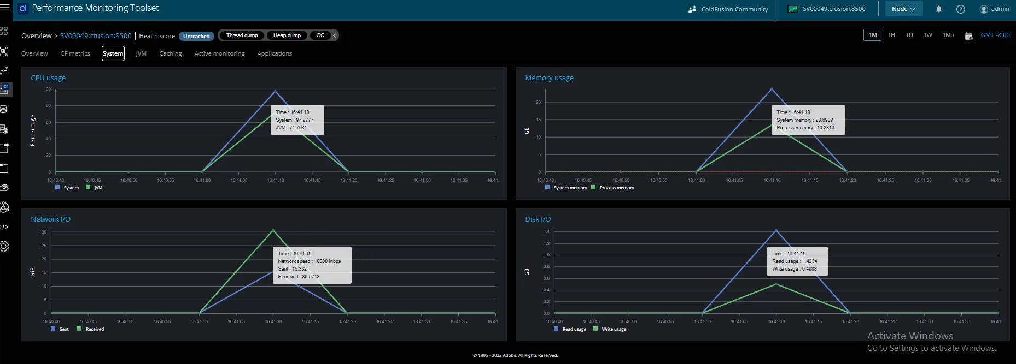Open the database stack sidebar icon
Image resolution: width=1016 pixels, height=364 pixels.
[x=4, y=109]
